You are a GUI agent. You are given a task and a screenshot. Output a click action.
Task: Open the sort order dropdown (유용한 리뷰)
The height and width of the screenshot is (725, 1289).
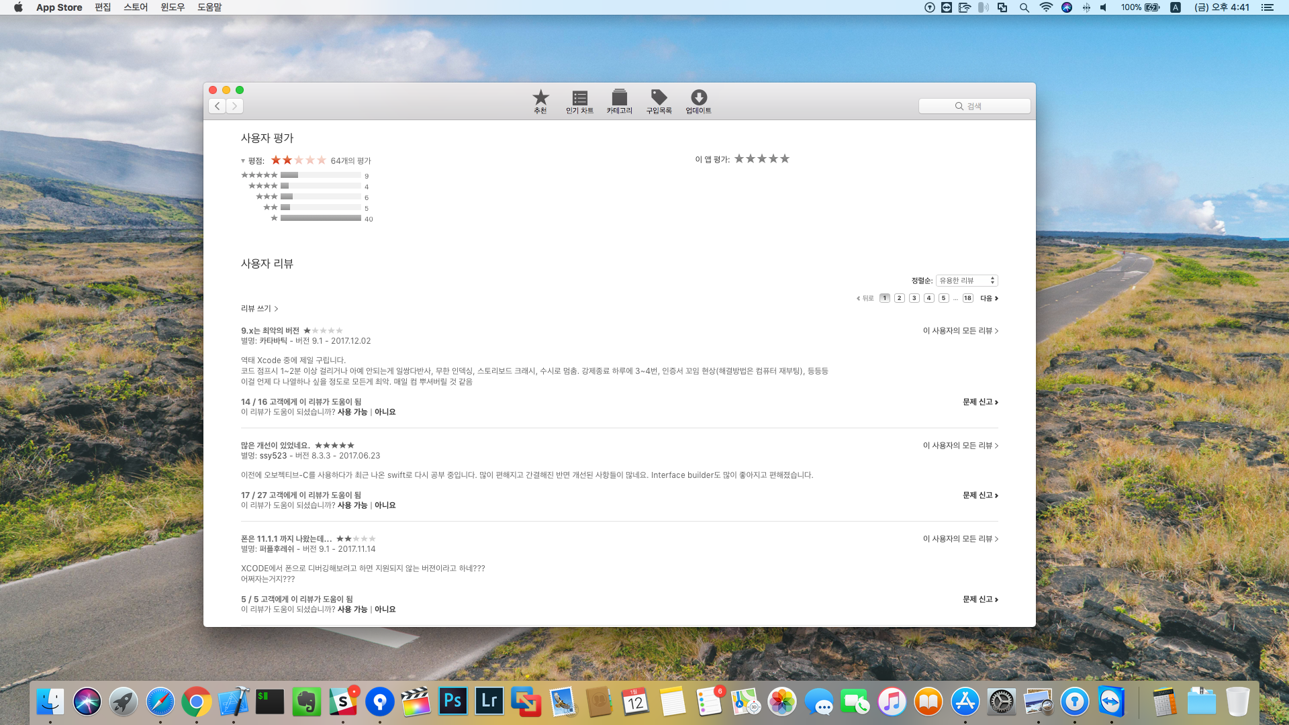coord(967,281)
